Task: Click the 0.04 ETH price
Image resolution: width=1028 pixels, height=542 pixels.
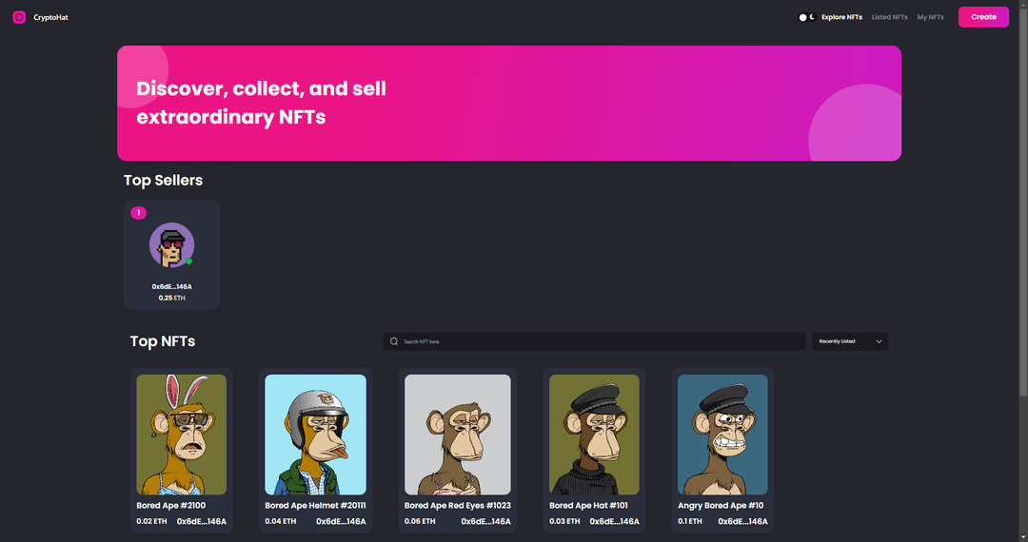Action: 281,522
